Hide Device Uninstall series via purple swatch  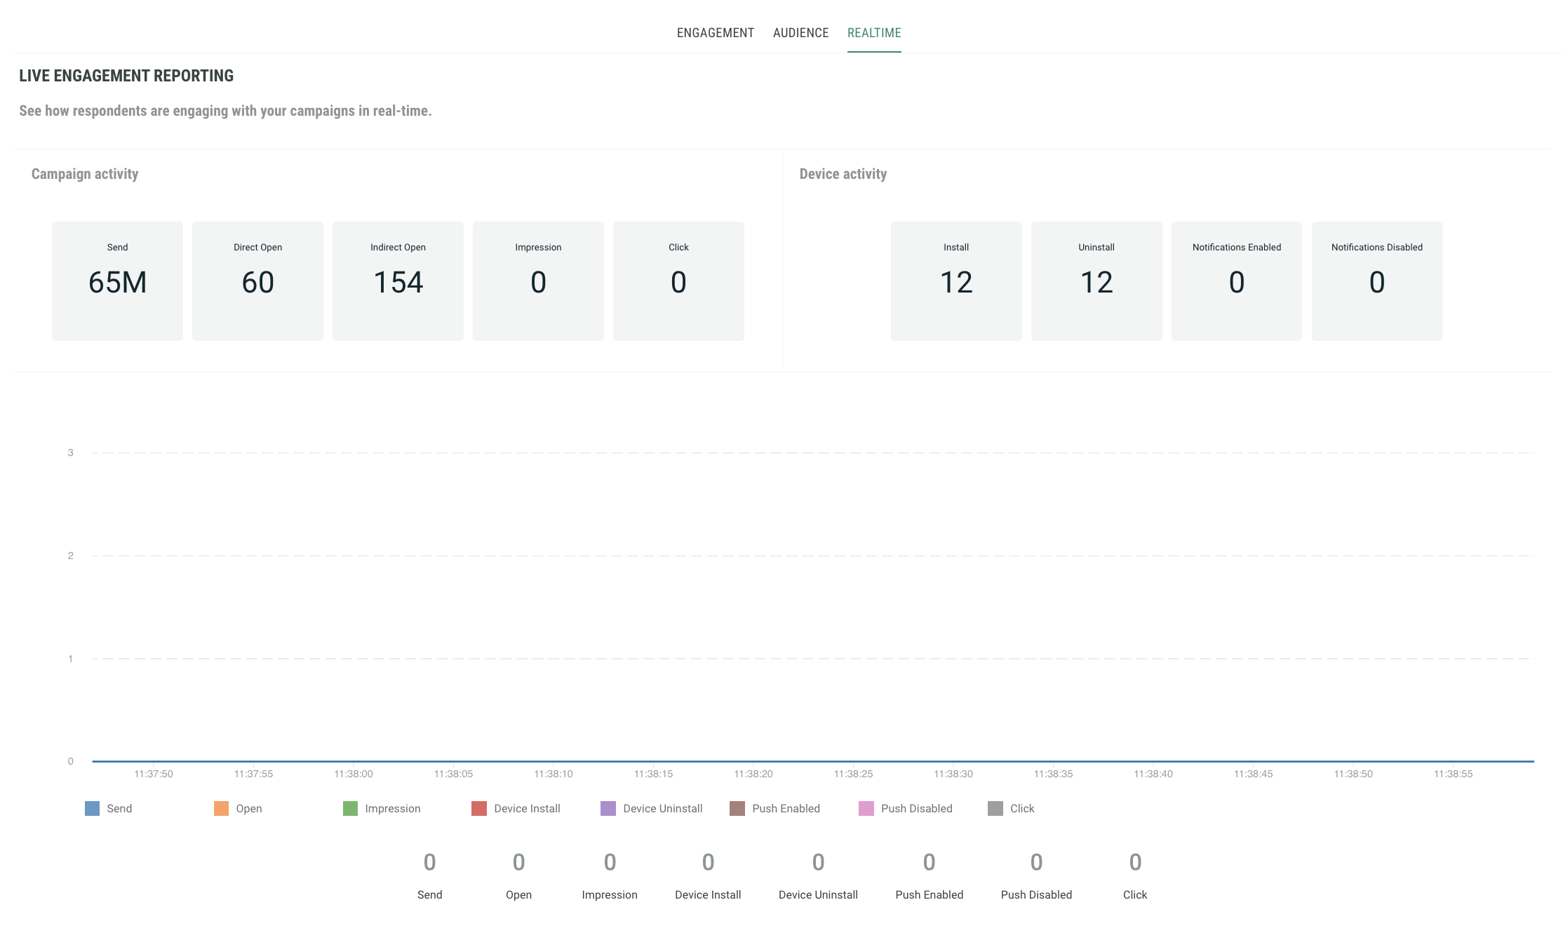click(608, 808)
